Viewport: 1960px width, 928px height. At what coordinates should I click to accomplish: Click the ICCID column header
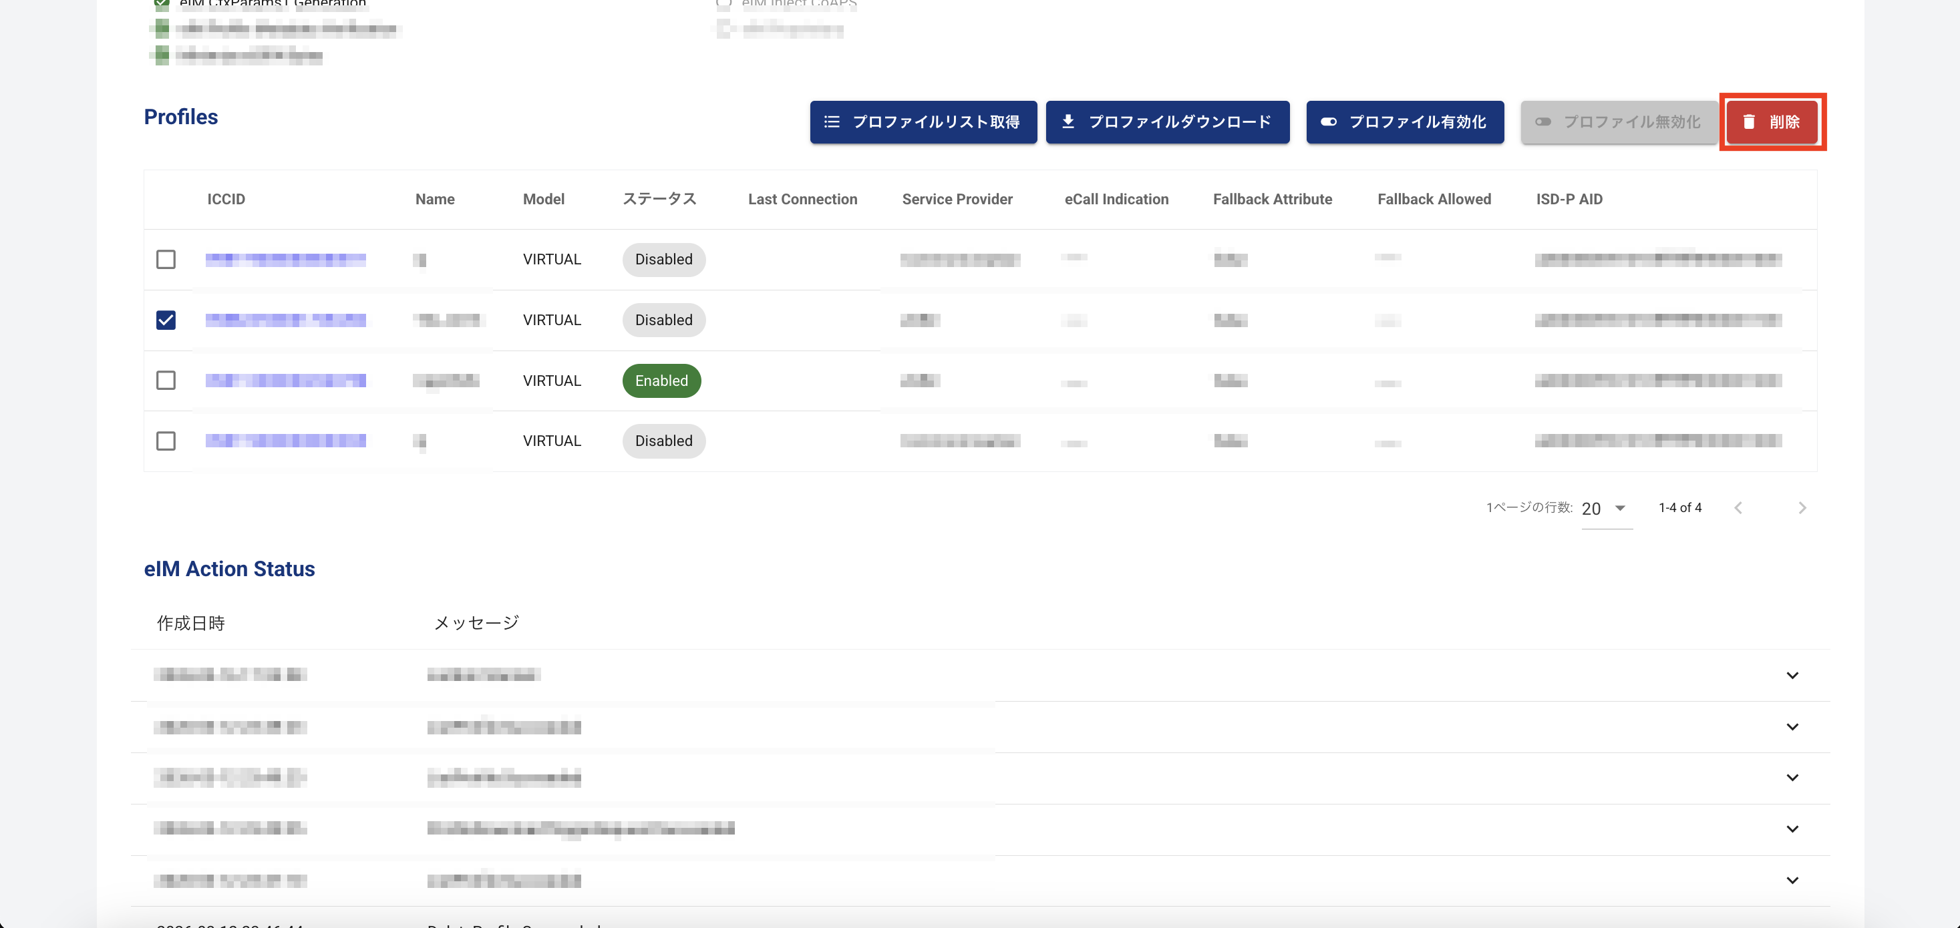[226, 200]
